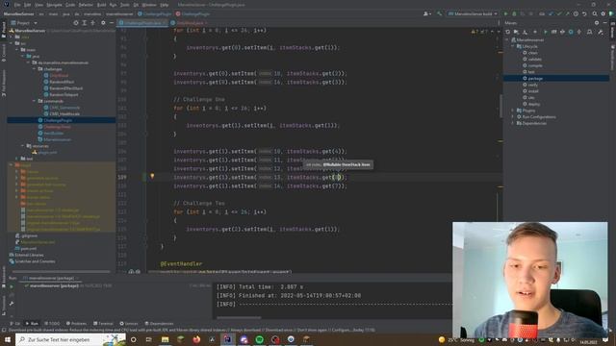Open Project view selector dropdown
The image size is (616, 346).
(24, 23)
